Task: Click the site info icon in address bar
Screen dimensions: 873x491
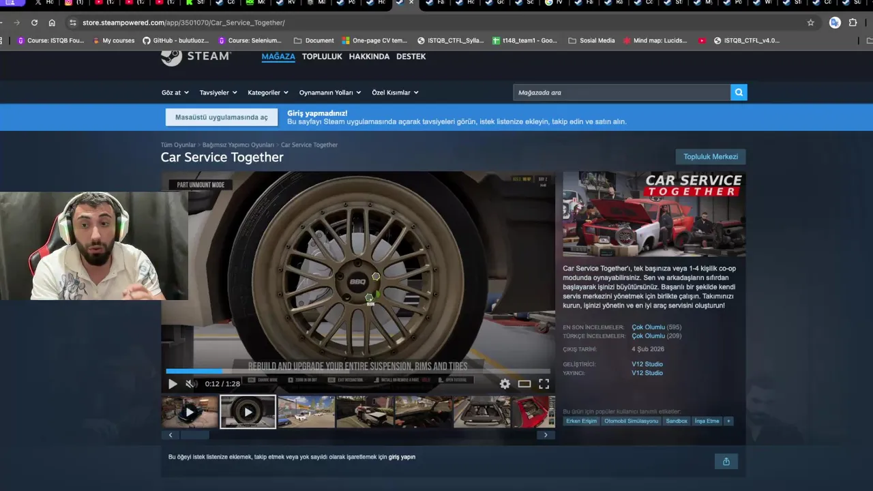Action: (x=73, y=23)
